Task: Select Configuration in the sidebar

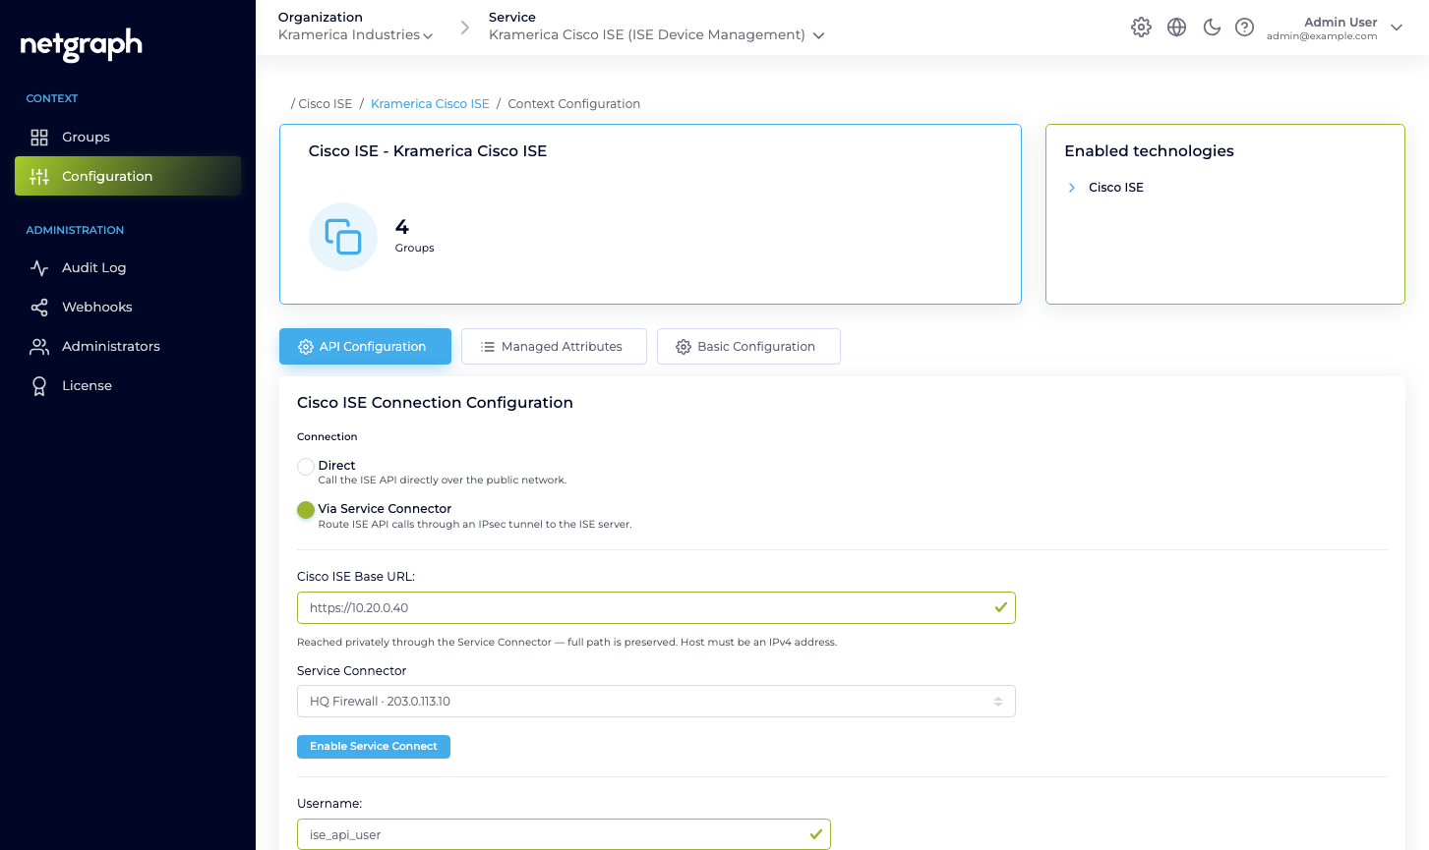Action: (128, 176)
